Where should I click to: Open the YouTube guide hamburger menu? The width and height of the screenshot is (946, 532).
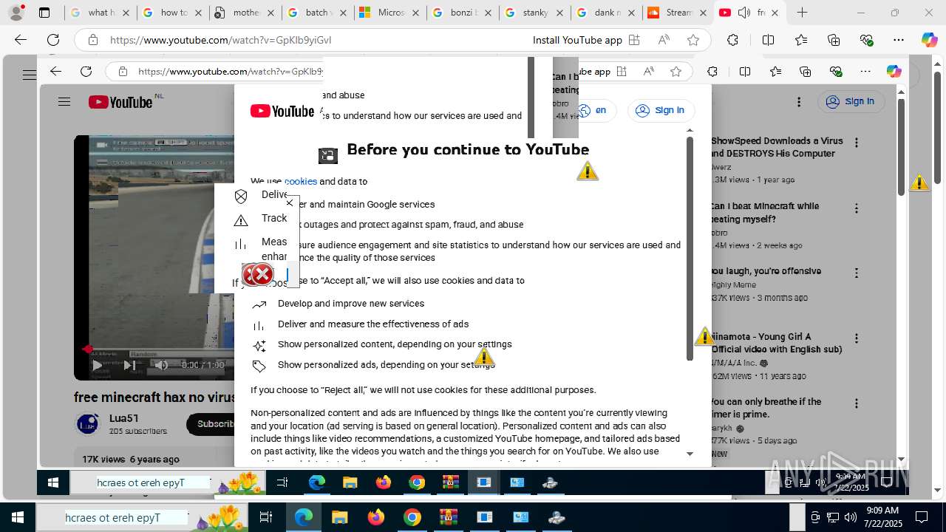pyautogui.click(x=64, y=102)
